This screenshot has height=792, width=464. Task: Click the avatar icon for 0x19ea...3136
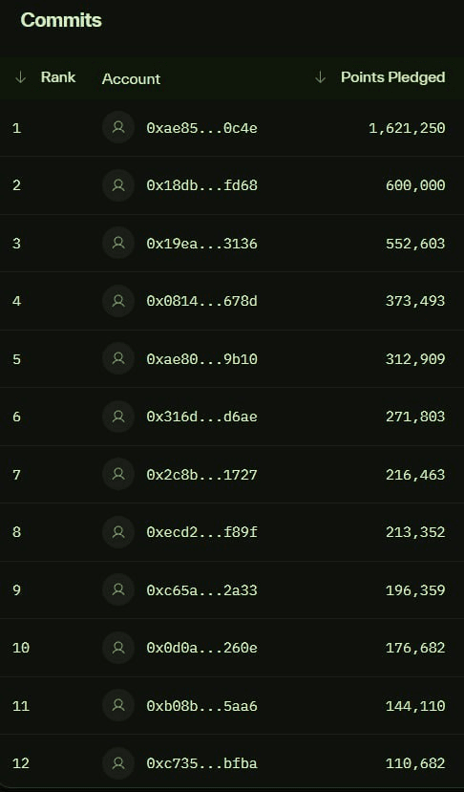click(118, 243)
